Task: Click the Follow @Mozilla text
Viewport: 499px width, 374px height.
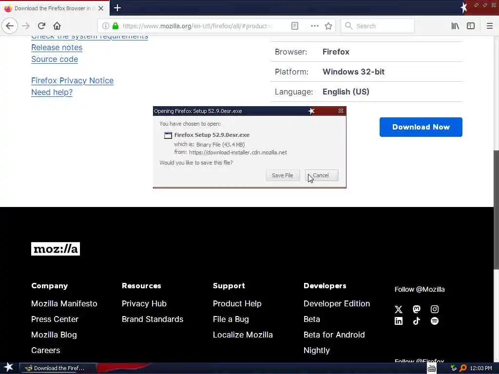Action: tap(420, 289)
